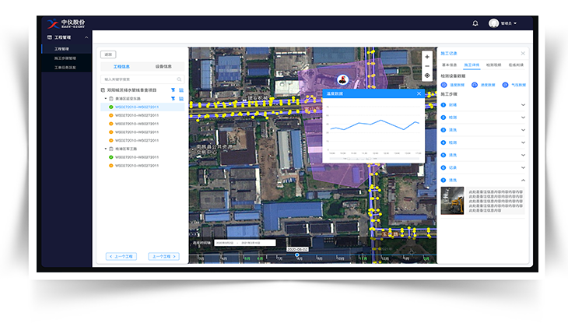568x323 pixels.
Task: Open the user account dropdown
Action: (x=503, y=23)
